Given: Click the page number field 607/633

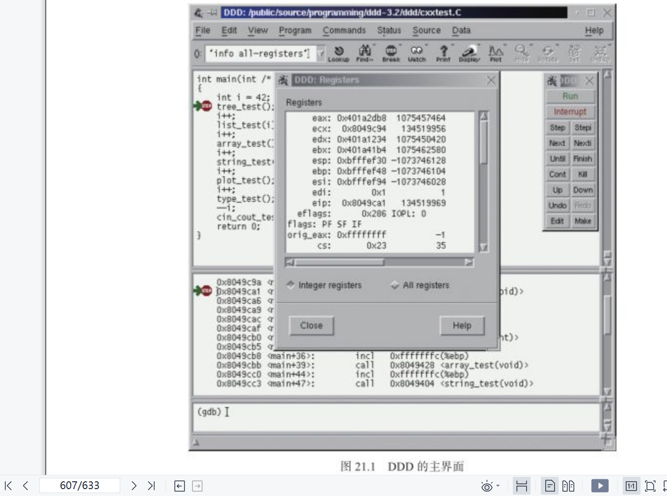Looking at the screenshot, I should tap(80, 486).
